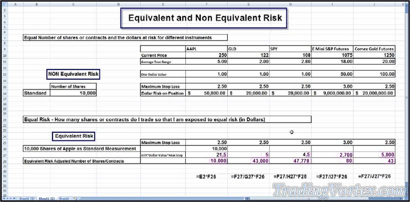Click the AAPL average true range 5.00
The height and width of the screenshot is (202, 410).
click(x=206, y=62)
